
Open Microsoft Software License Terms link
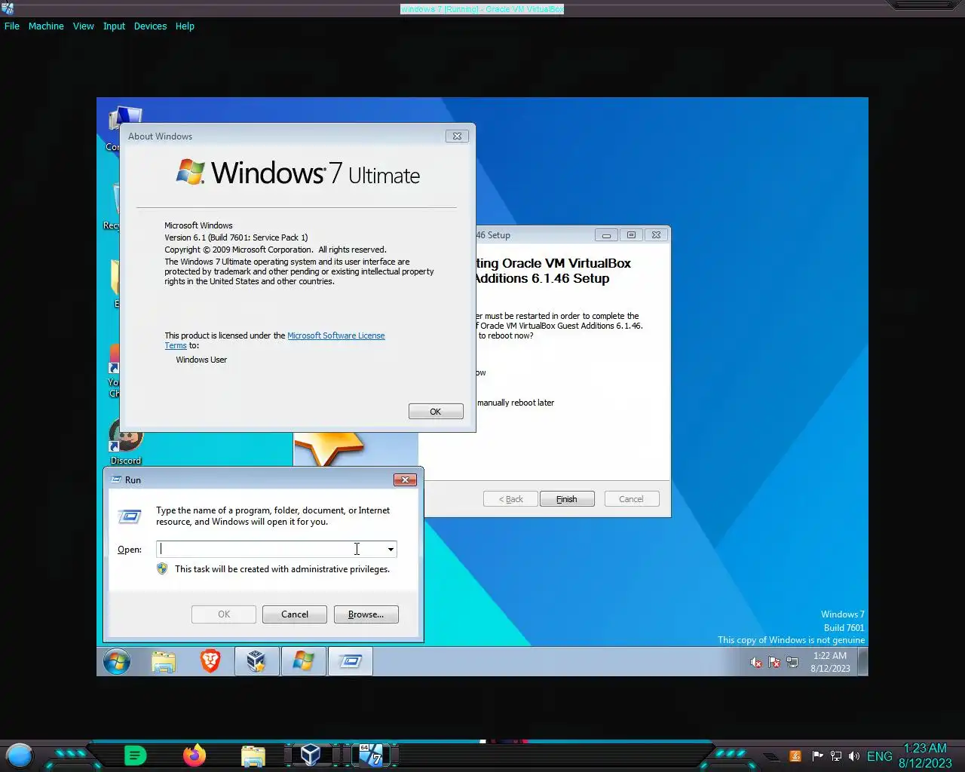(x=336, y=335)
